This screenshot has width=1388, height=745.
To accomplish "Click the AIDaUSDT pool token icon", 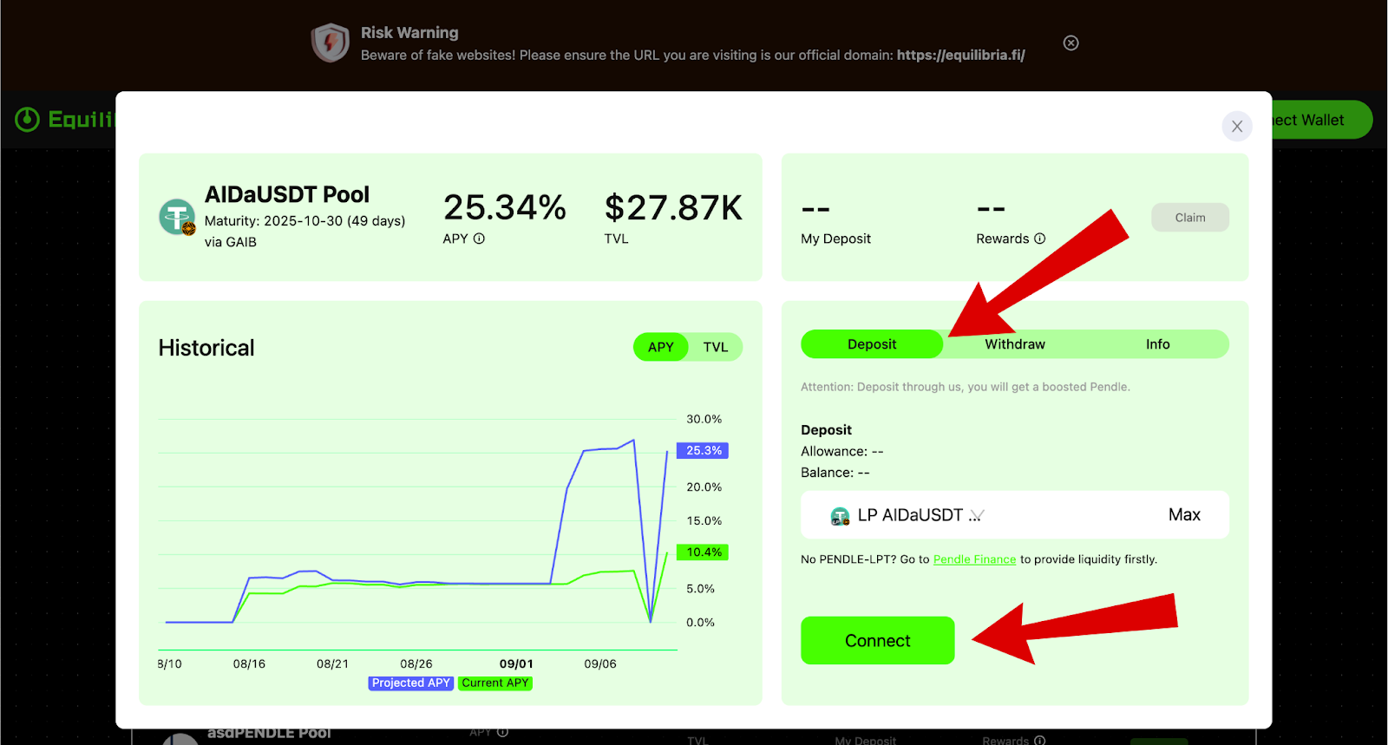I will pyautogui.click(x=178, y=217).
